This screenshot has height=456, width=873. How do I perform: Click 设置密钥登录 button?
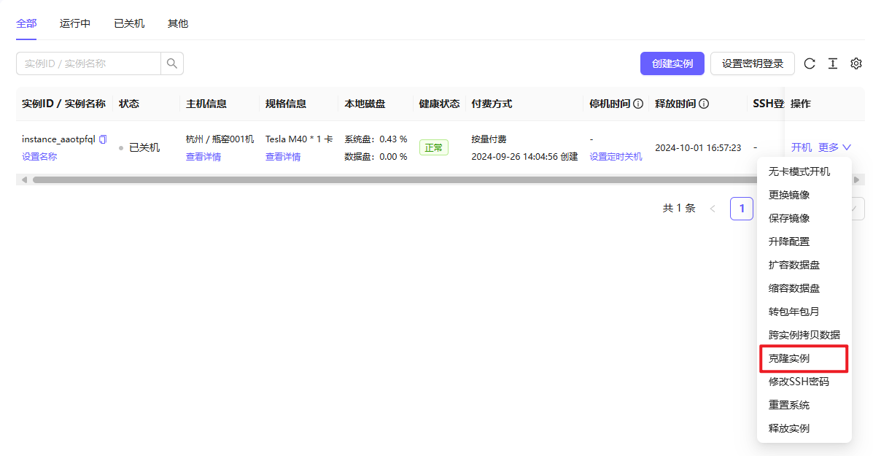pyautogui.click(x=753, y=63)
